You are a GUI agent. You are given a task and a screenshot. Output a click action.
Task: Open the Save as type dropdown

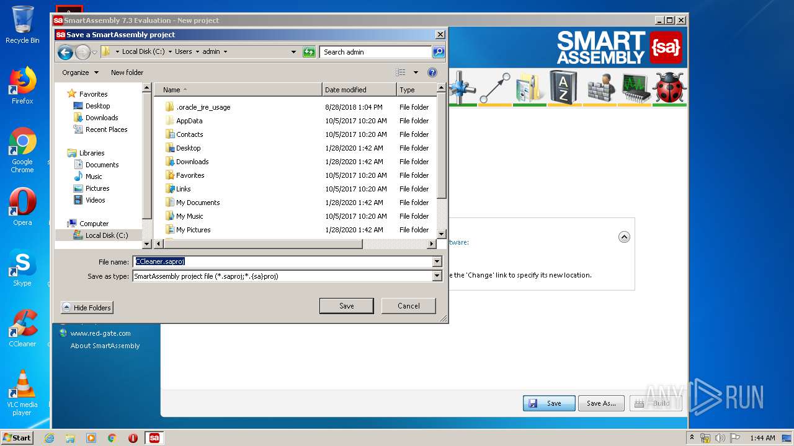coord(437,276)
